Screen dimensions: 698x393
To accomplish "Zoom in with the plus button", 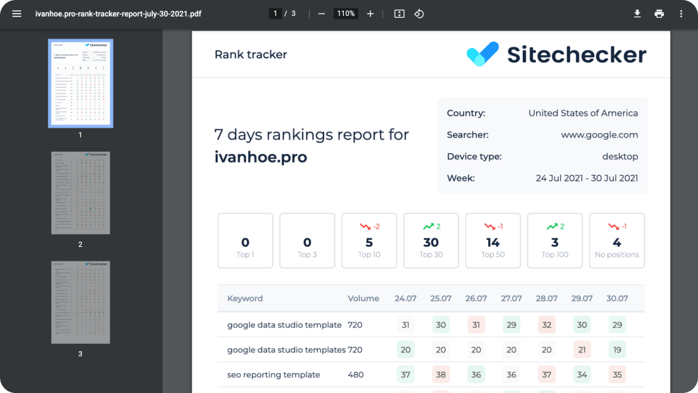I will pyautogui.click(x=370, y=14).
